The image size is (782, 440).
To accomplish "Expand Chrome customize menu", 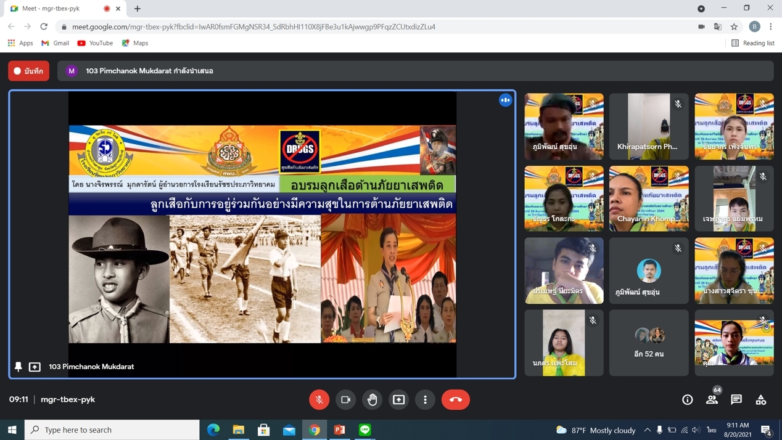I will pos(770,26).
